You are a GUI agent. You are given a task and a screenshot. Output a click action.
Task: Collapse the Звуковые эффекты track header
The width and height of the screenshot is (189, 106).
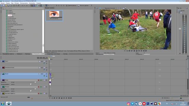1,93
